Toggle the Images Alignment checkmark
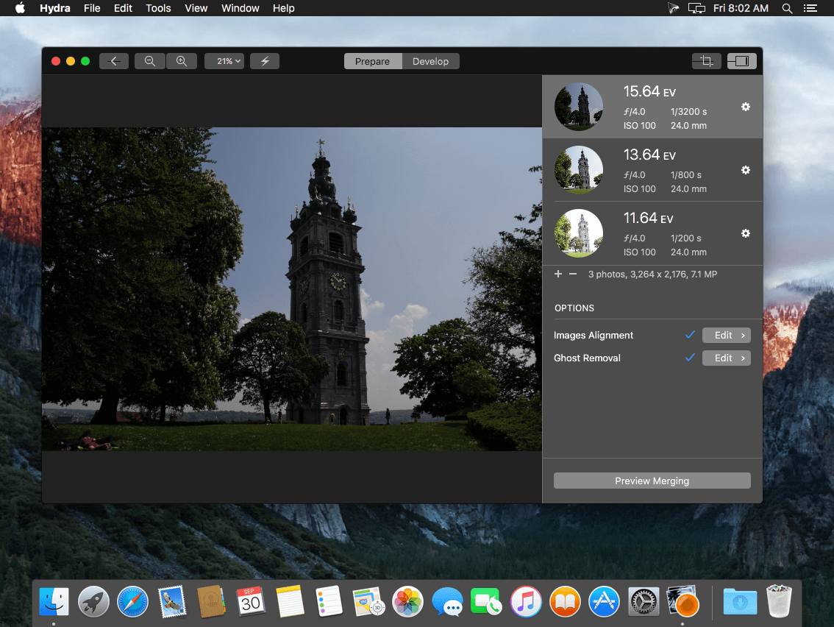This screenshot has width=834, height=627. (690, 335)
